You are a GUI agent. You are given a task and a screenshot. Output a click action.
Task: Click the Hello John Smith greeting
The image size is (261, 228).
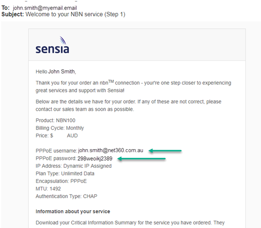56,72
